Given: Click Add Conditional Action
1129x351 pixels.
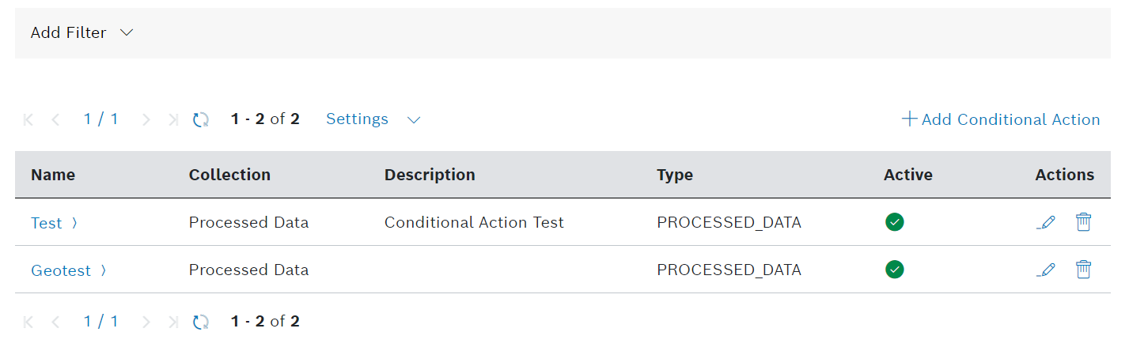Looking at the screenshot, I should (x=1001, y=119).
